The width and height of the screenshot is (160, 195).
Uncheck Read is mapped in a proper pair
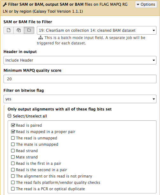point(13,131)
